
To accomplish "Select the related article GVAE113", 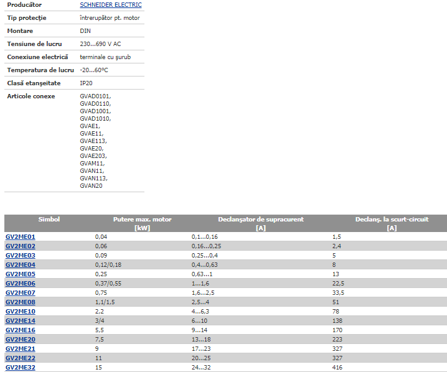I will click(x=93, y=141).
